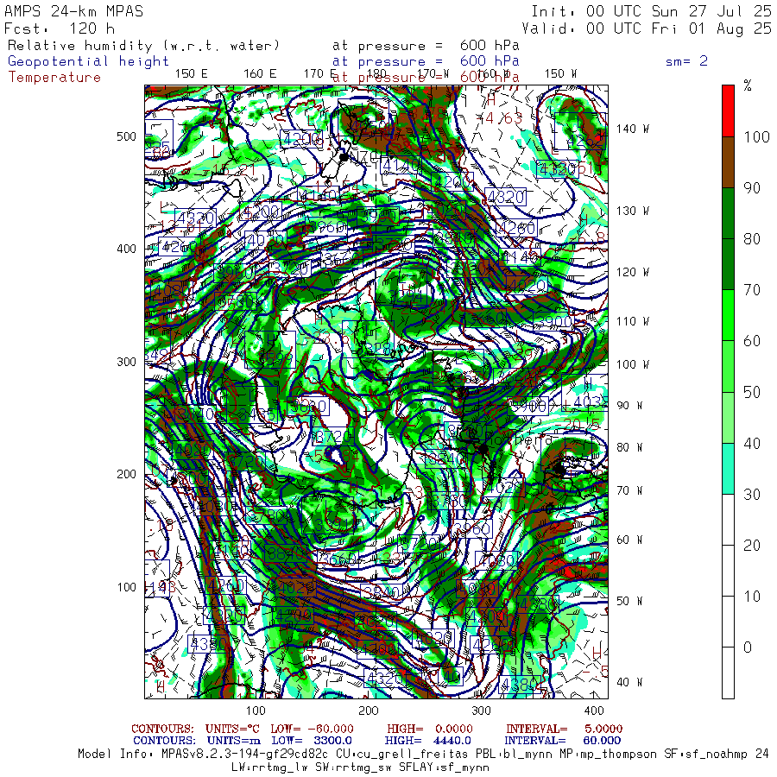Select the red 'LOW= -60.000' legend value
Image resolution: width=777 pixels, height=777 pixels.
pyautogui.click(x=312, y=729)
